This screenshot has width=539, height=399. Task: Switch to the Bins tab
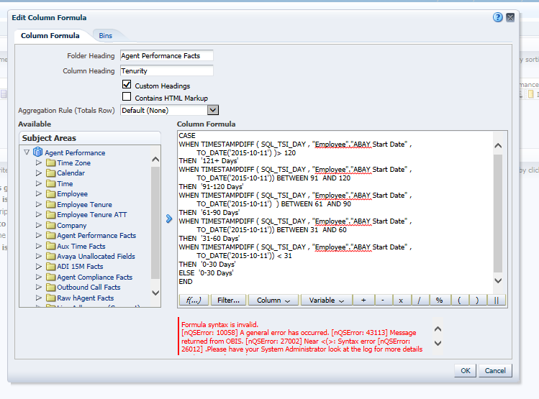click(x=105, y=35)
